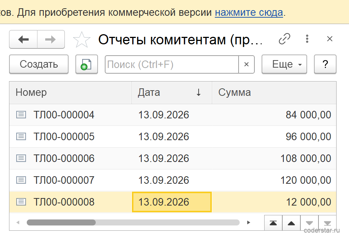Click date cell in row ТЛ00-000004
The height and width of the screenshot is (239, 349).
[x=171, y=115]
